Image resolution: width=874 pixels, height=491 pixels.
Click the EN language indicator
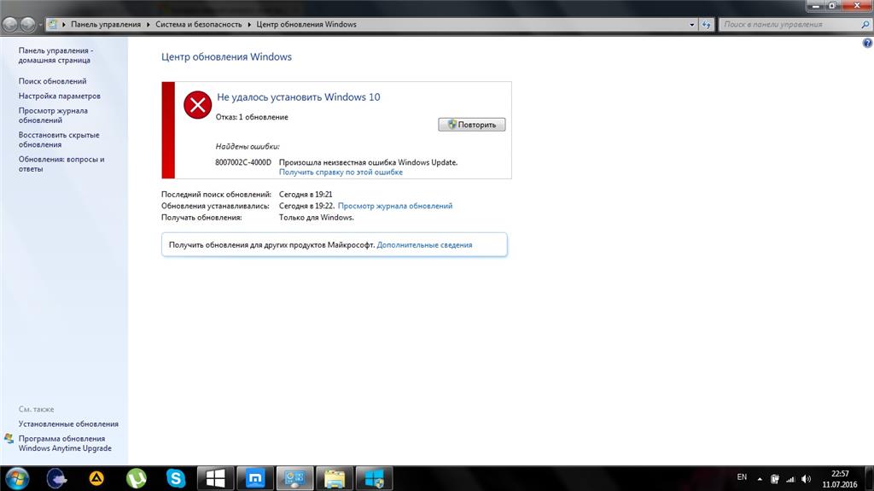click(742, 477)
